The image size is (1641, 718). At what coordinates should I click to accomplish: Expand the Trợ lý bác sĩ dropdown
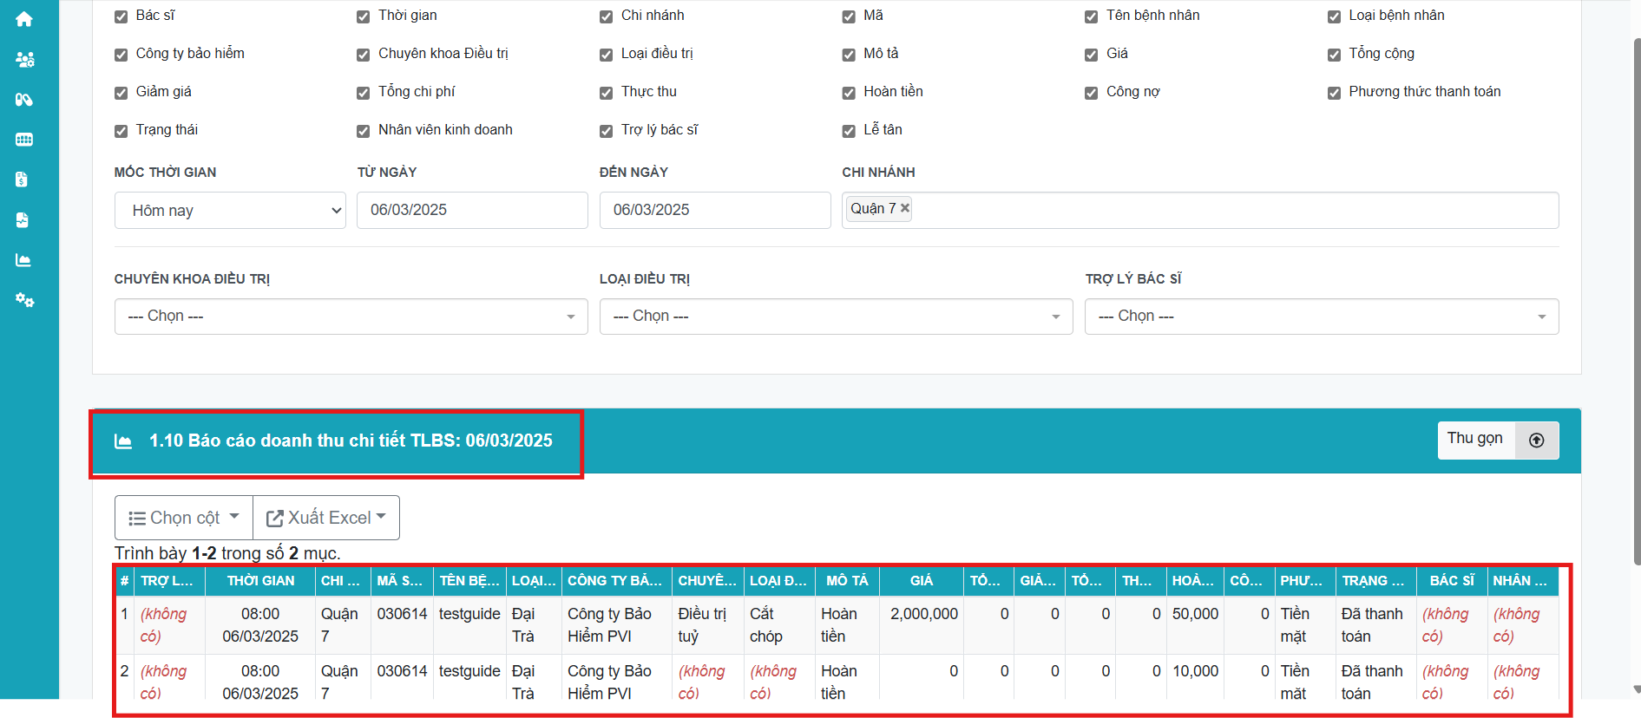1321,317
